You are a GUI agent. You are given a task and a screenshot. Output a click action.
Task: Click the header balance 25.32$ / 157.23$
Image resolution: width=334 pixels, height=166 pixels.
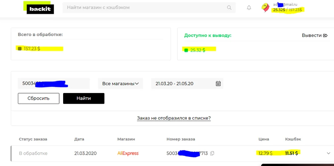(x=288, y=10)
